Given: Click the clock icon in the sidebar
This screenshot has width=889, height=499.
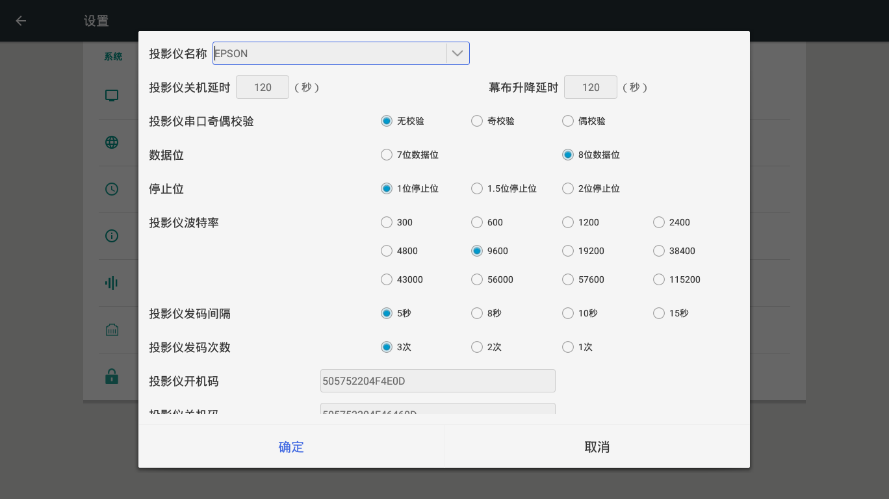Looking at the screenshot, I should point(112,189).
